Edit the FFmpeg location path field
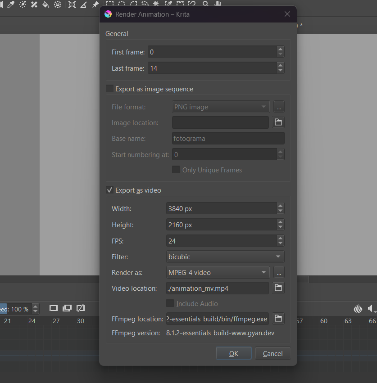The width and height of the screenshot is (377, 383). pos(218,319)
